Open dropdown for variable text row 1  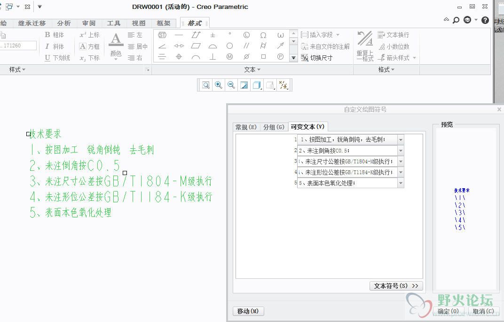(x=401, y=140)
